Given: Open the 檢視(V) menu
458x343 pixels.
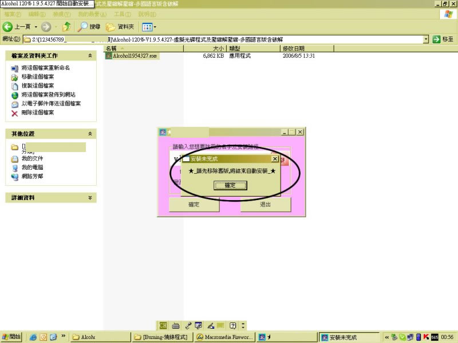Looking at the screenshot, I should click(x=62, y=14).
